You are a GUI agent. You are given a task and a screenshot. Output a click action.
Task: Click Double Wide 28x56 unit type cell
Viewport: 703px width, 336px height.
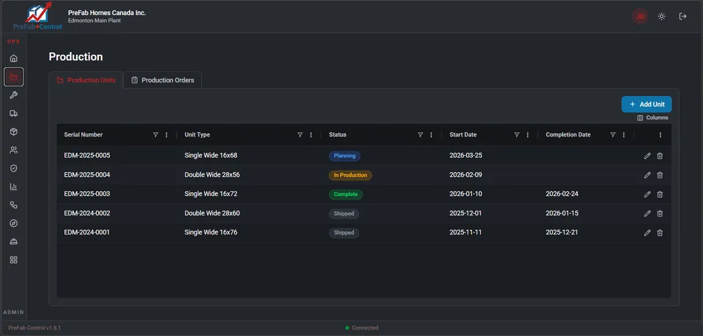pyautogui.click(x=212, y=175)
